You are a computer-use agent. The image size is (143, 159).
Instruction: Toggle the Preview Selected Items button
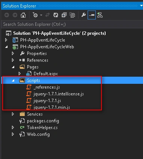(x=92, y=15)
